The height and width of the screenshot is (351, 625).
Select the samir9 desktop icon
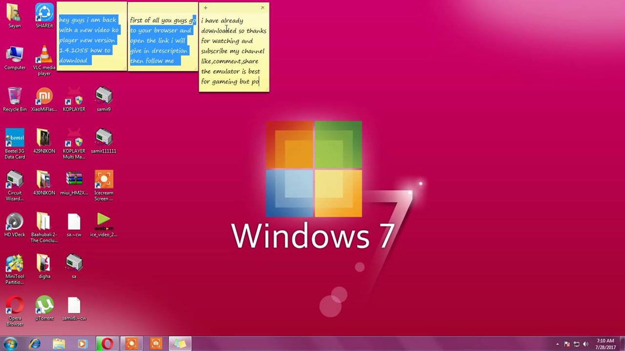tap(104, 99)
